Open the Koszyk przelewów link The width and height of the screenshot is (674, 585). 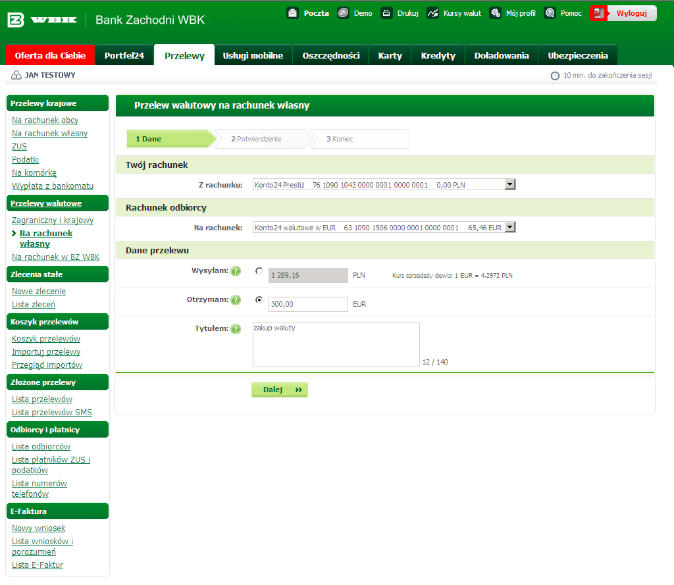[46, 339]
